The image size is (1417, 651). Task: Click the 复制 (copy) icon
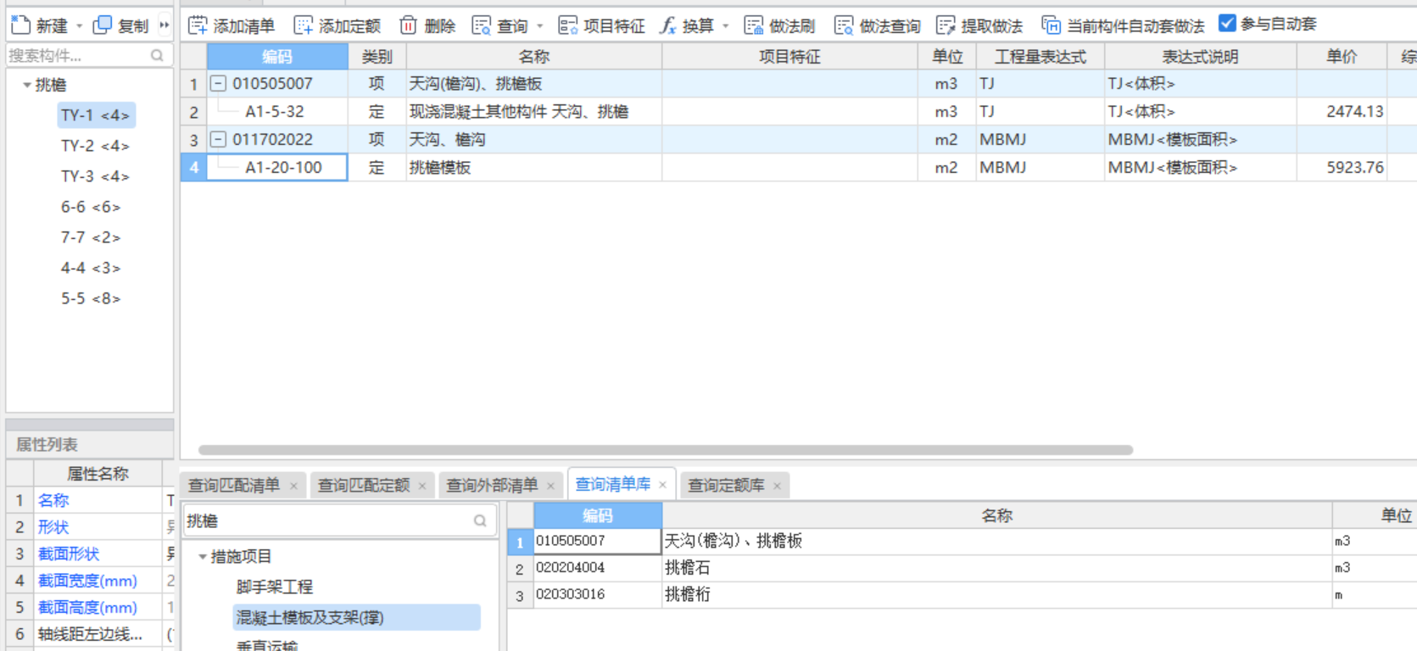click(x=102, y=25)
